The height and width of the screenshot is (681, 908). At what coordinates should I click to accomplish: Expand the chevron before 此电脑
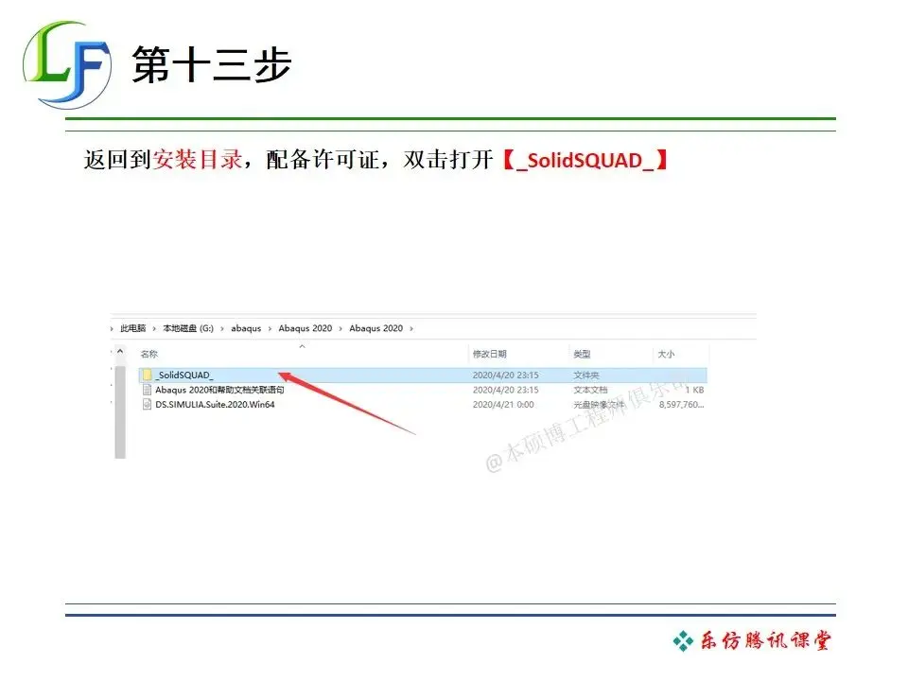(x=112, y=328)
